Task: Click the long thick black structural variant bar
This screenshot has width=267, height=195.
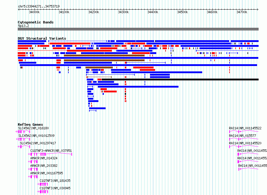Action: (x=180, y=79)
